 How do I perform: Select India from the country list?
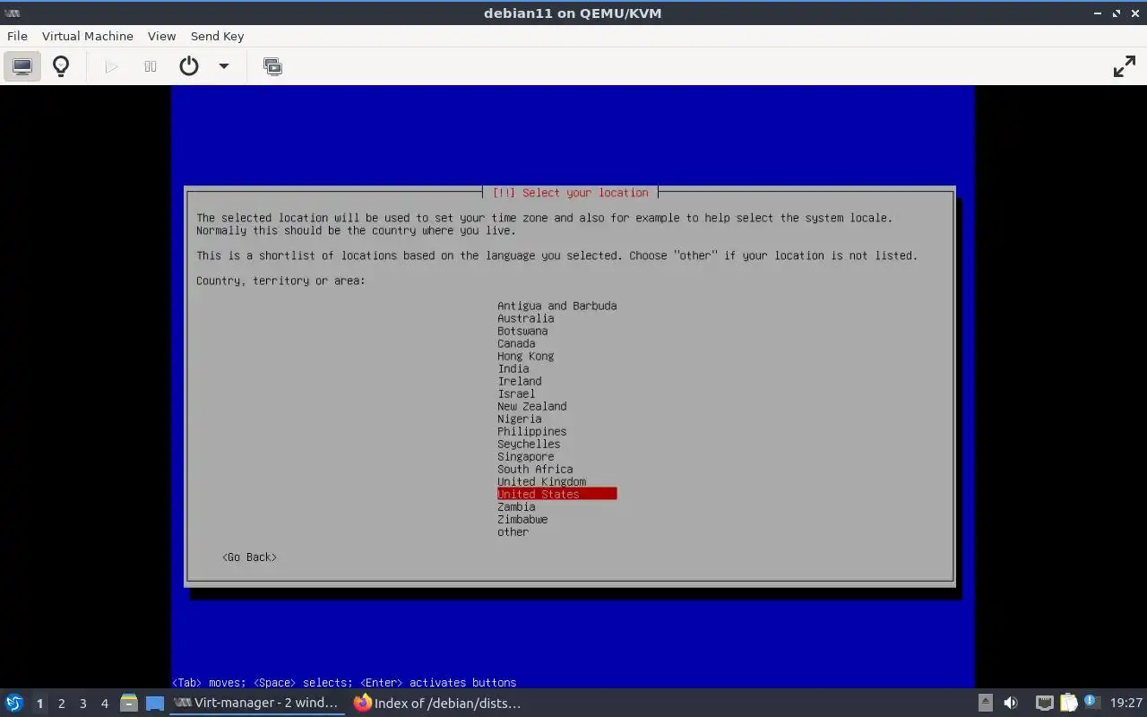point(513,368)
